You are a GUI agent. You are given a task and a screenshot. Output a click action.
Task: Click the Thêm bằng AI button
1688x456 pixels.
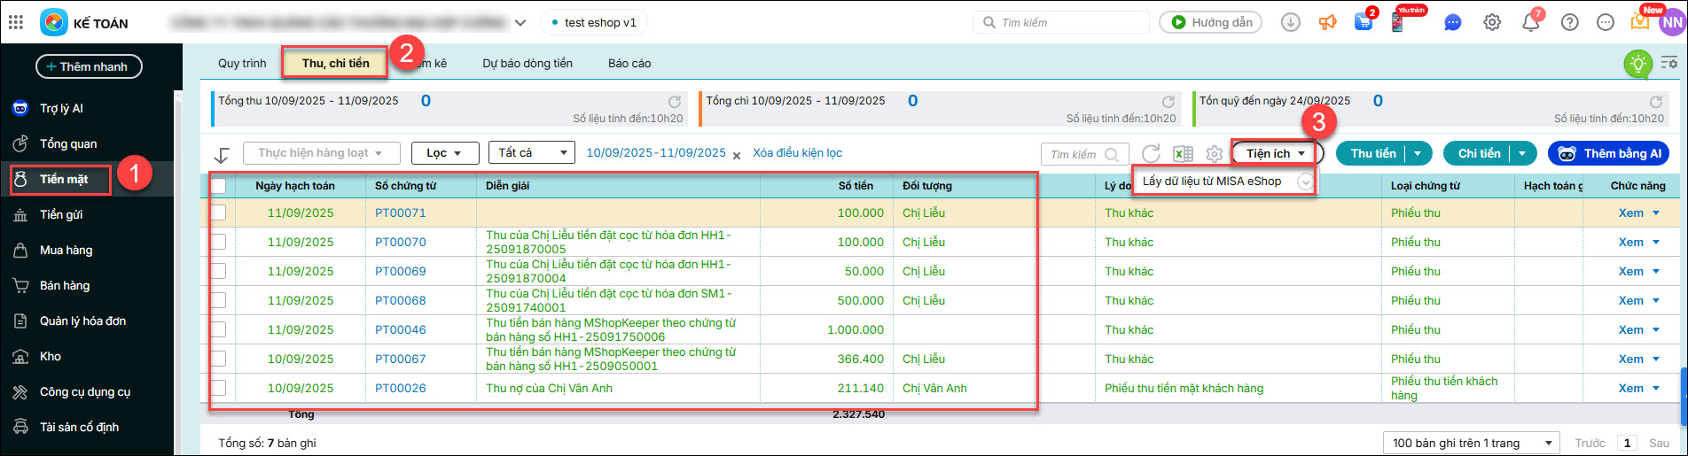pos(1609,153)
